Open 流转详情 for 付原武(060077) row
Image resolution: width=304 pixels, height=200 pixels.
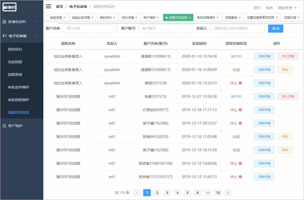pos(264,110)
